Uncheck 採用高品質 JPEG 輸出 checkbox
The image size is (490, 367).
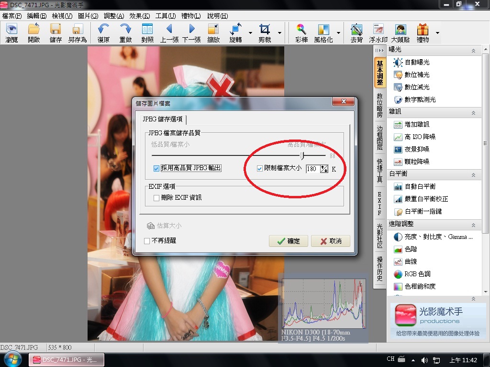coord(156,168)
